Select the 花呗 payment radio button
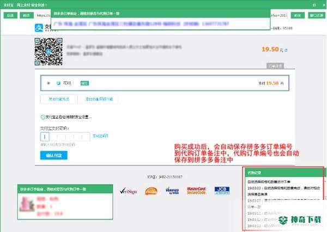 49,83
